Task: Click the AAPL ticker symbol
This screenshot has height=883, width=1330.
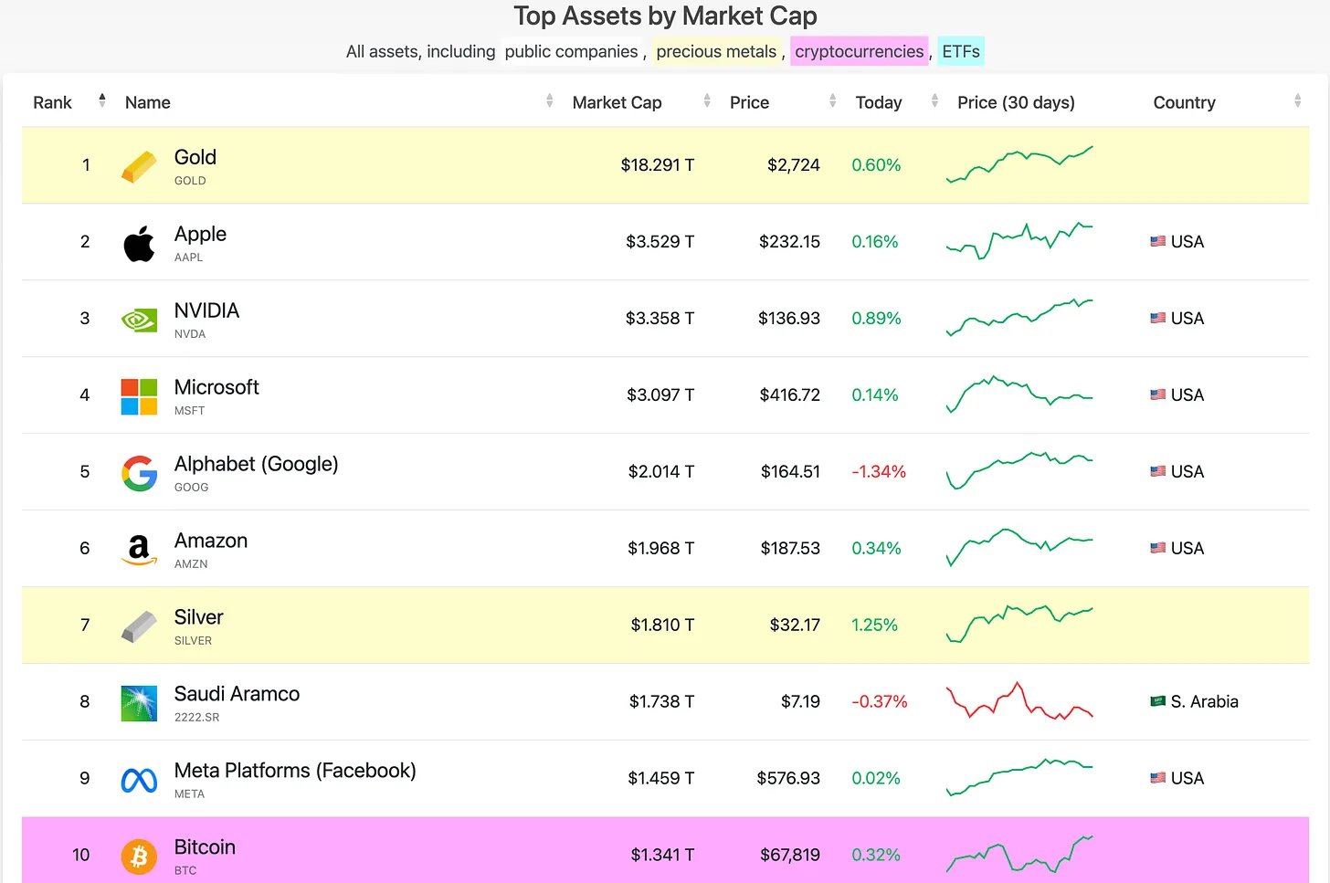Action: 189,258
